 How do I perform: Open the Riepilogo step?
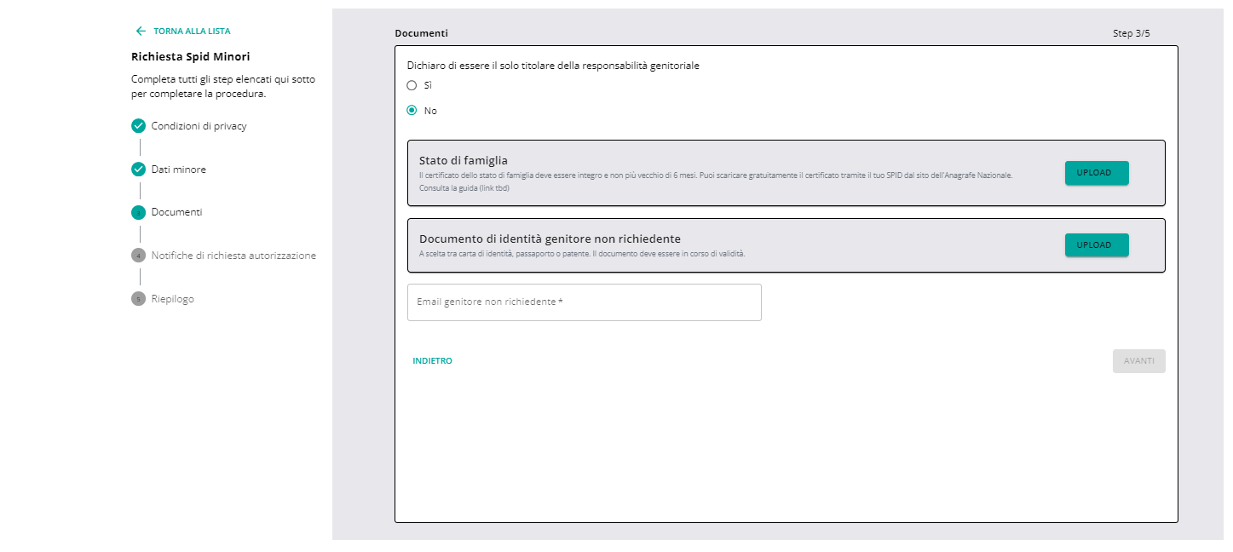(x=173, y=299)
